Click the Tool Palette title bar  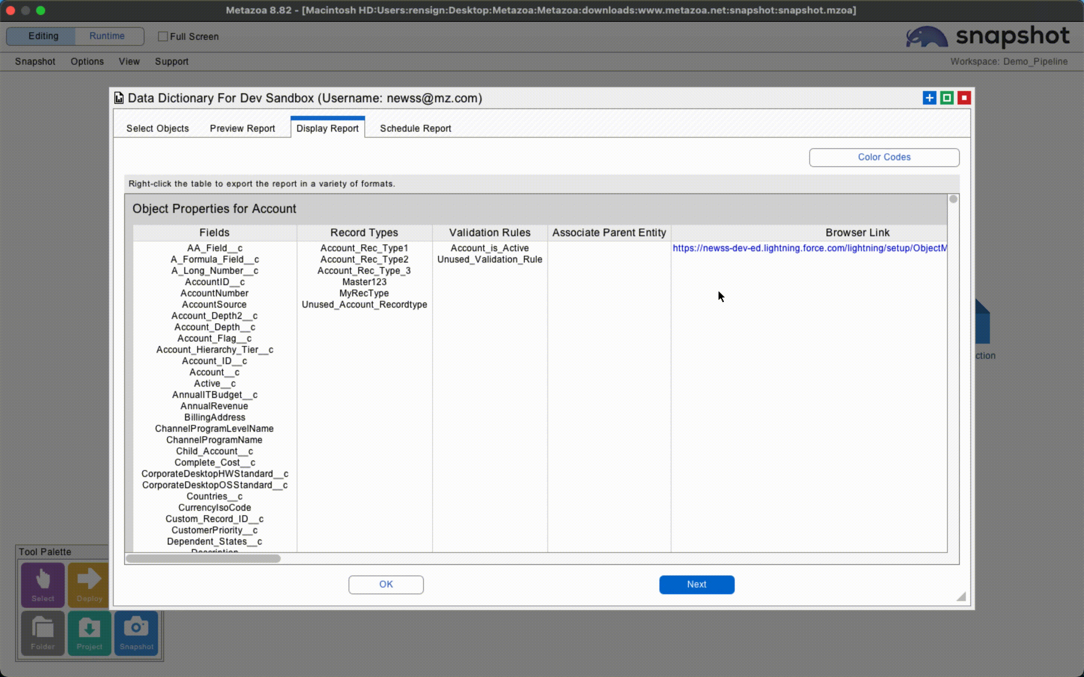click(x=63, y=552)
